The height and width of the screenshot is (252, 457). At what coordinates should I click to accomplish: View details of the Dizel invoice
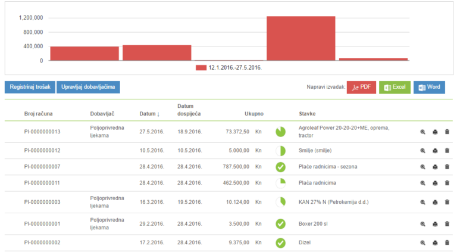pyautogui.click(x=422, y=242)
